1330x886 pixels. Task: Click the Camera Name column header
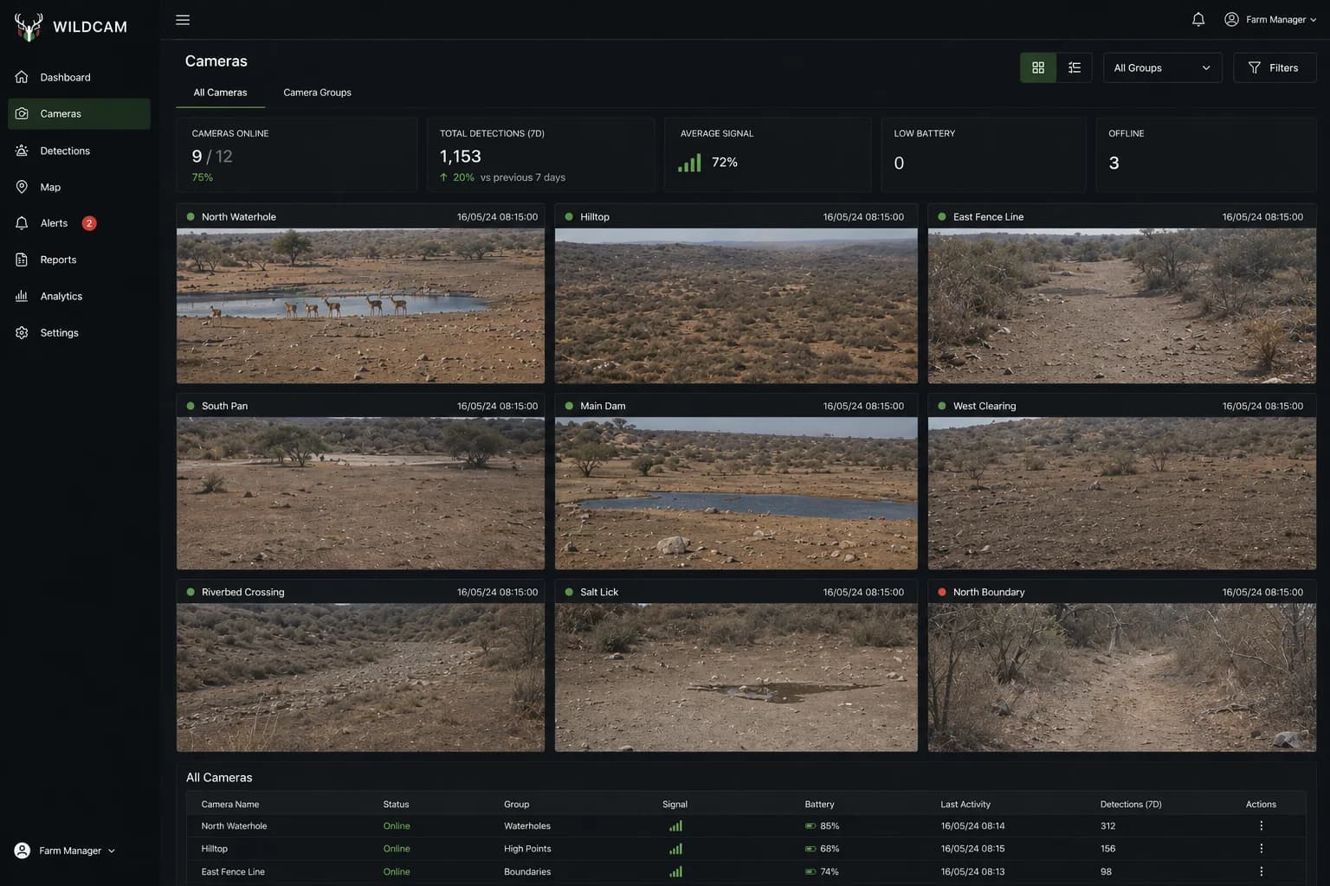coord(230,804)
